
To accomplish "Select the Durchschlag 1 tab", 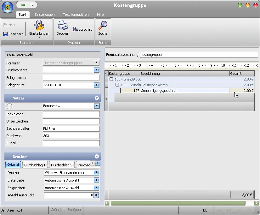I will click(x=35, y=165).
